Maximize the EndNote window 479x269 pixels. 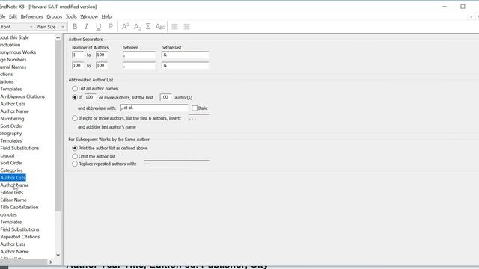click(463, 7)
